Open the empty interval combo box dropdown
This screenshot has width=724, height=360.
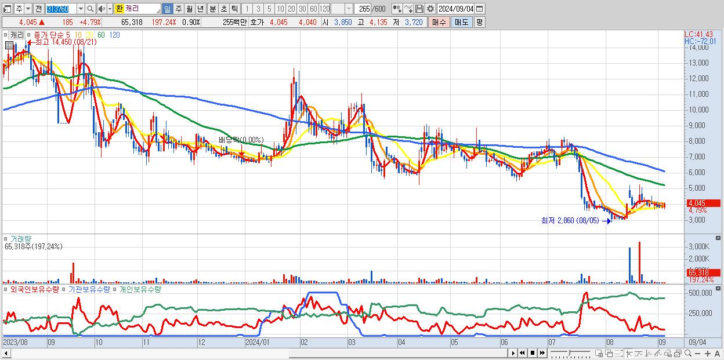[349, 9]
